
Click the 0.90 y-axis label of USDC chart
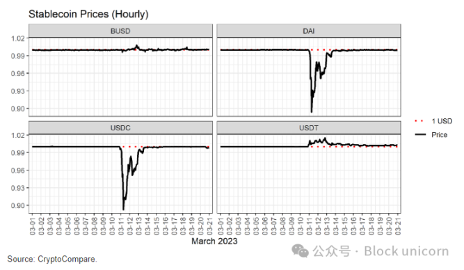click(x=18, y=205)
